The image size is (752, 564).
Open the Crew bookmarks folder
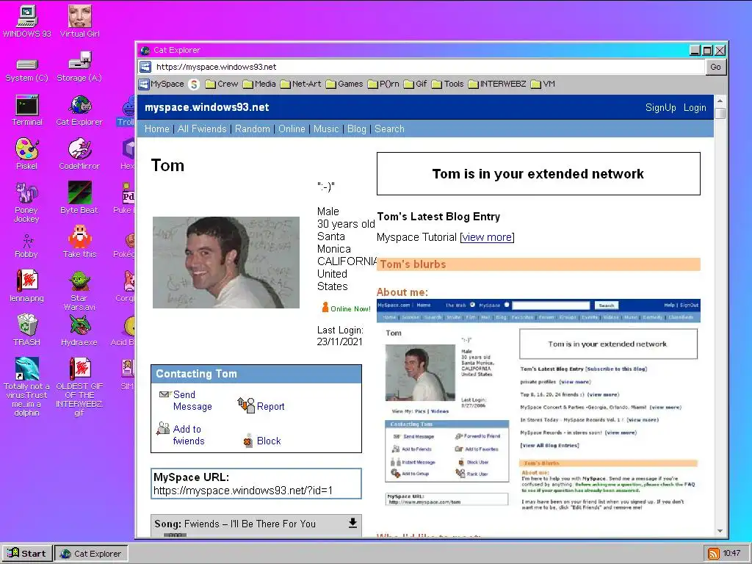pos(222,84)
